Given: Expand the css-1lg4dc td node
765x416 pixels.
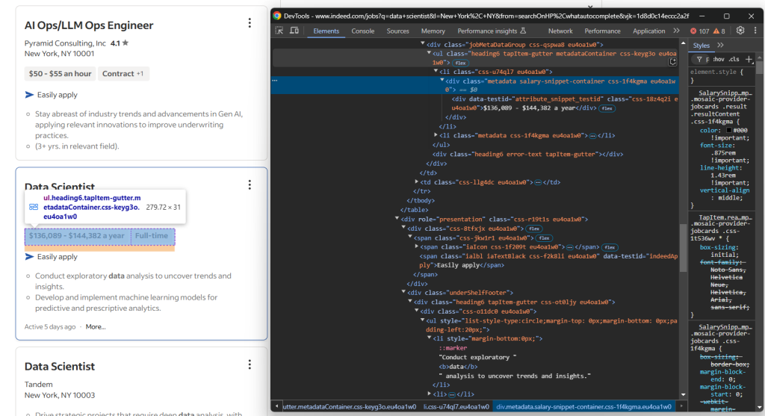Looking at the screenshot, I should click(x=416, y=182).
